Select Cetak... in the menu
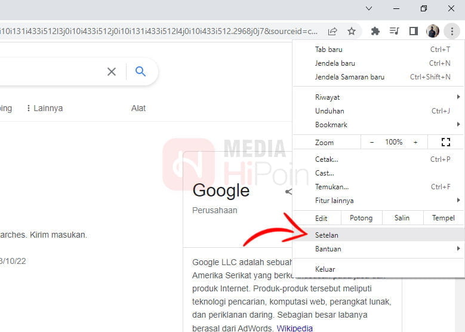The image size is (465, 332). 378,159
